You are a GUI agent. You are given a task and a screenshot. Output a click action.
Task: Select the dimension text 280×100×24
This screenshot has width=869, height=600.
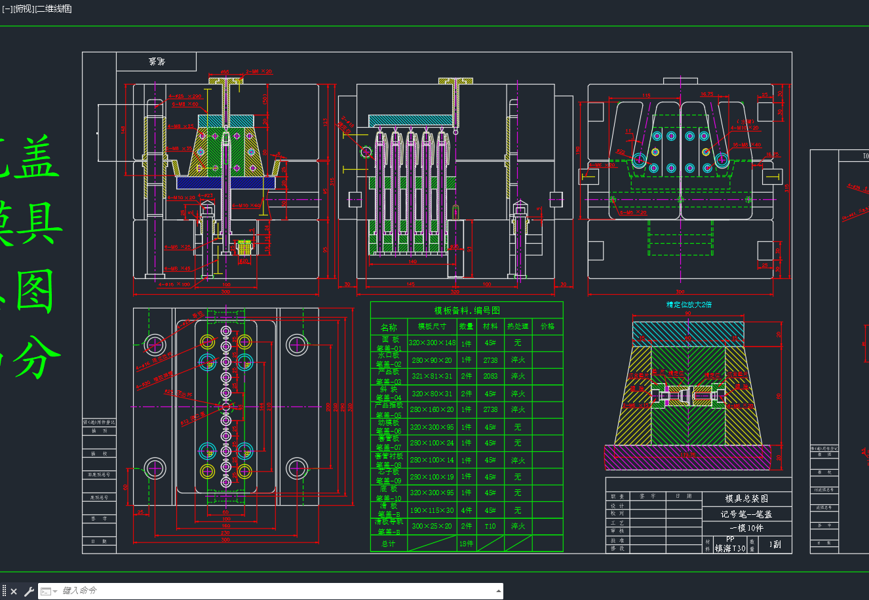[432, 443]
